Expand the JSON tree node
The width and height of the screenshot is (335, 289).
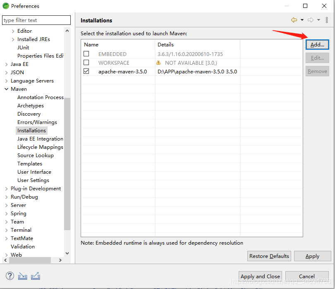pos(6,73)
